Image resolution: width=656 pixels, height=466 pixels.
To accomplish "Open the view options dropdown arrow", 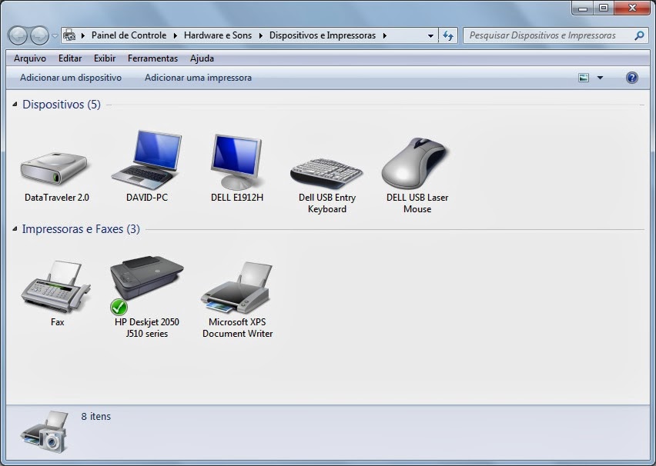I will point(600,78).
